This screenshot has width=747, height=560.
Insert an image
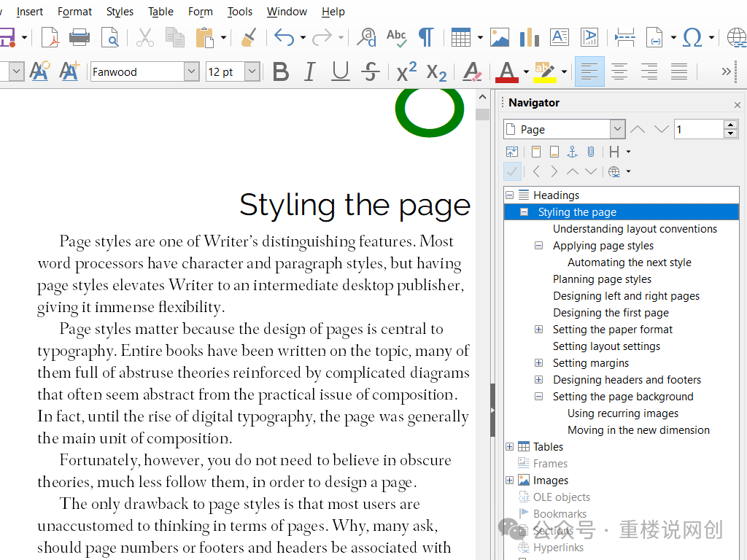(499, 37)
